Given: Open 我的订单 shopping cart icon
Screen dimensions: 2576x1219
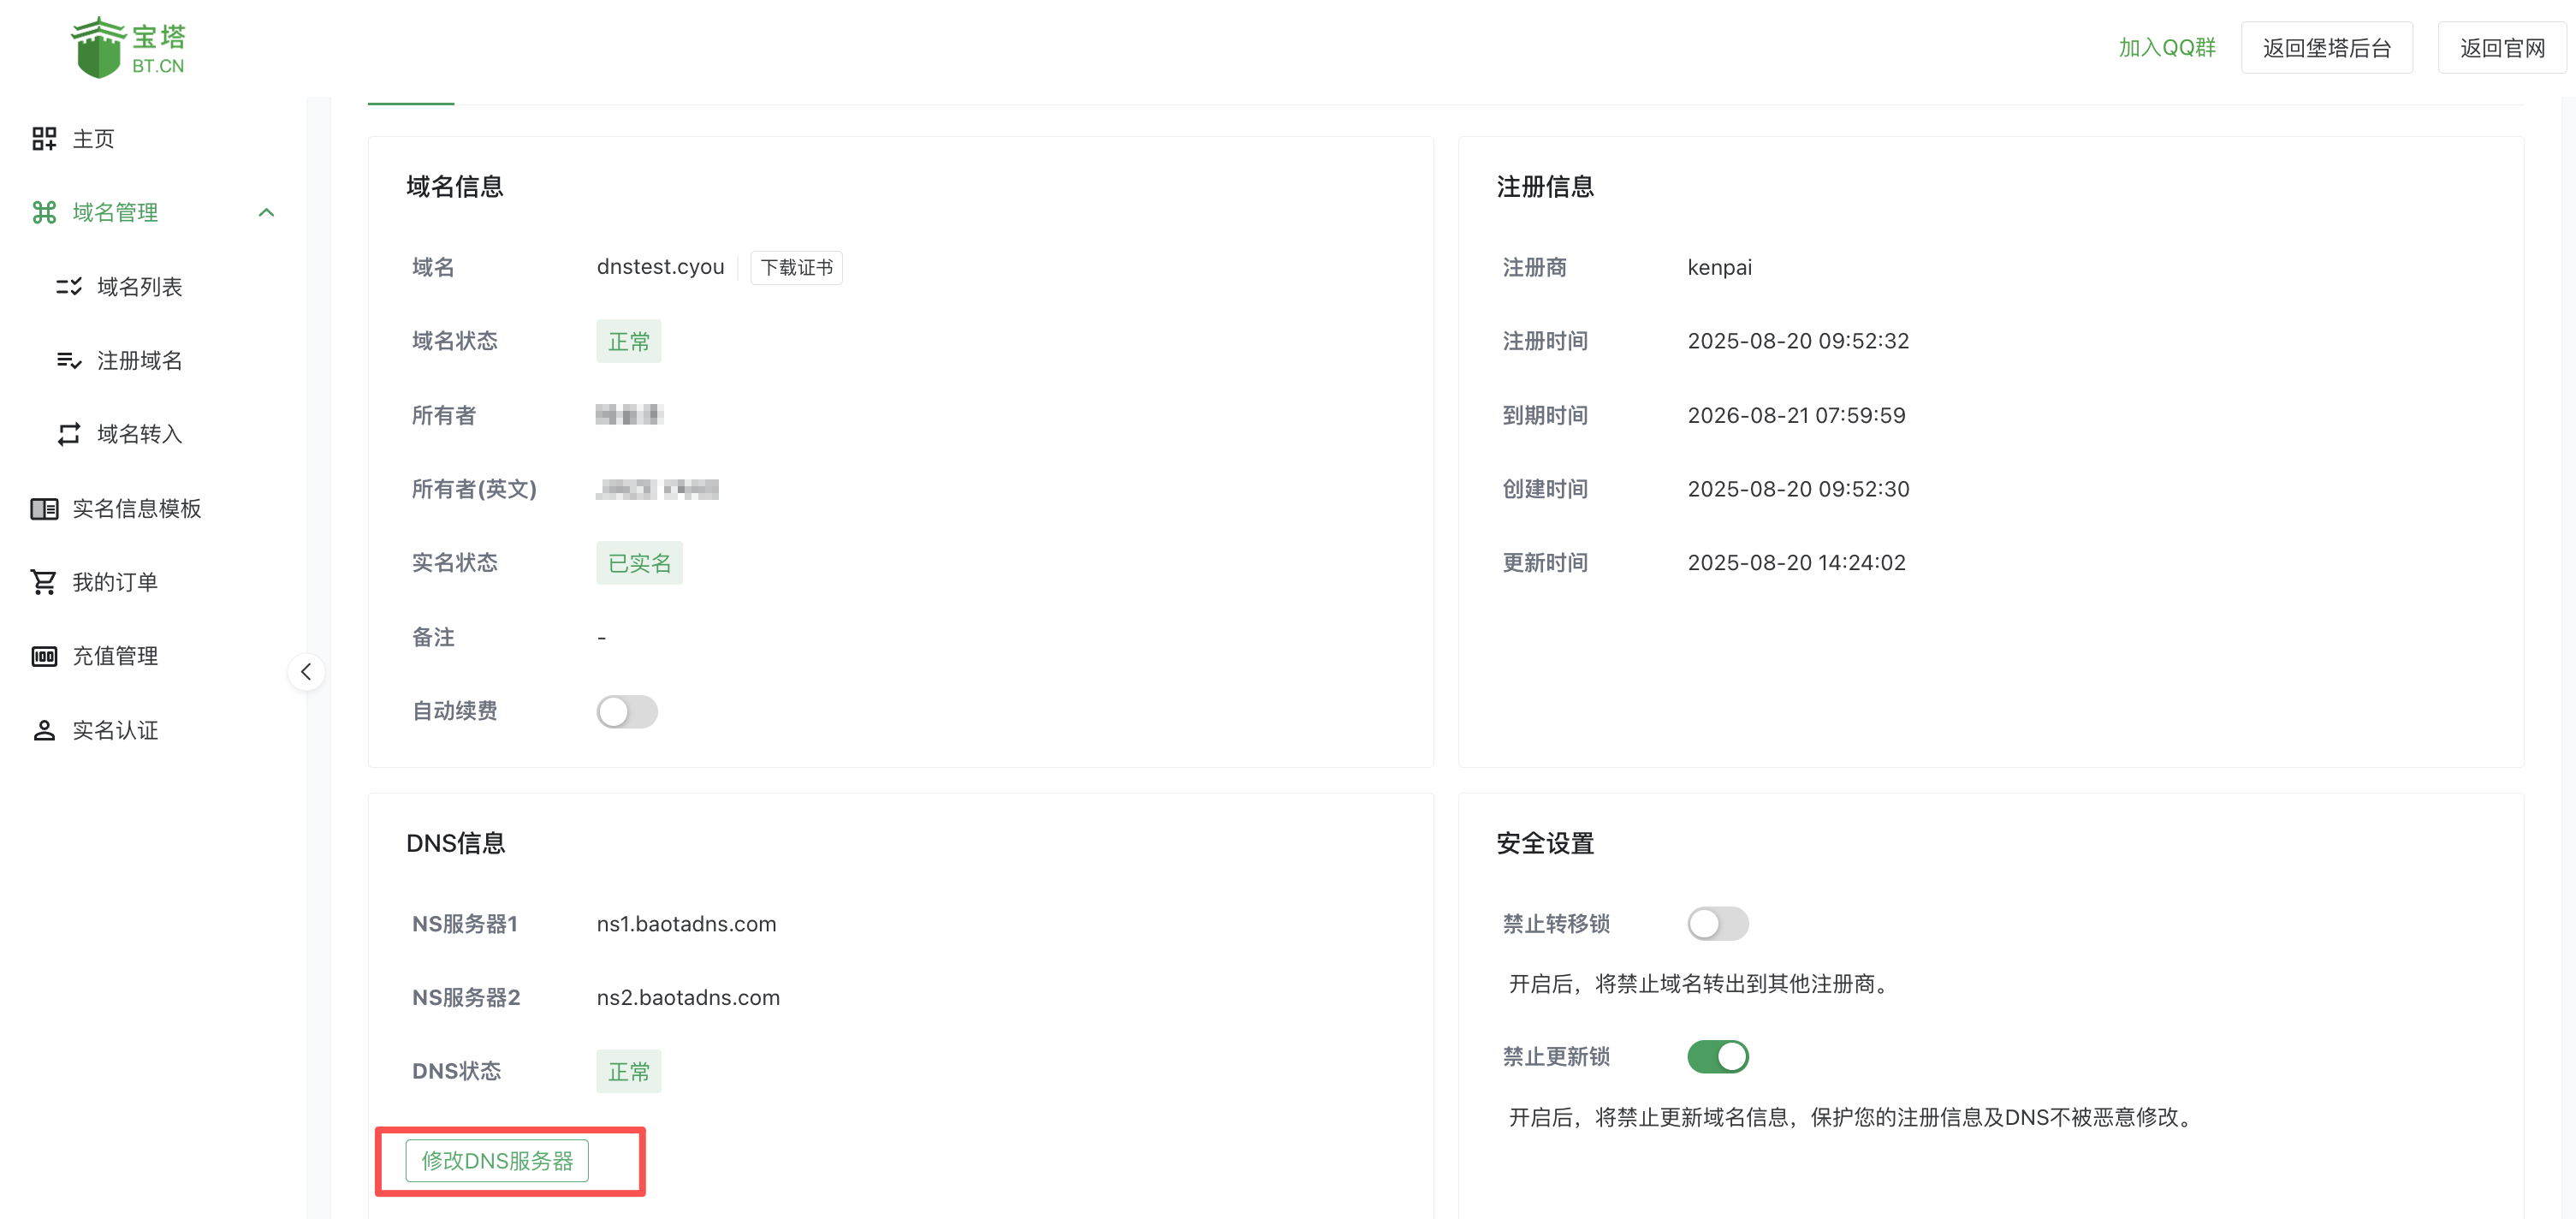Looking at the screenshot, I should pyautogui.click(x=44, y=581).
